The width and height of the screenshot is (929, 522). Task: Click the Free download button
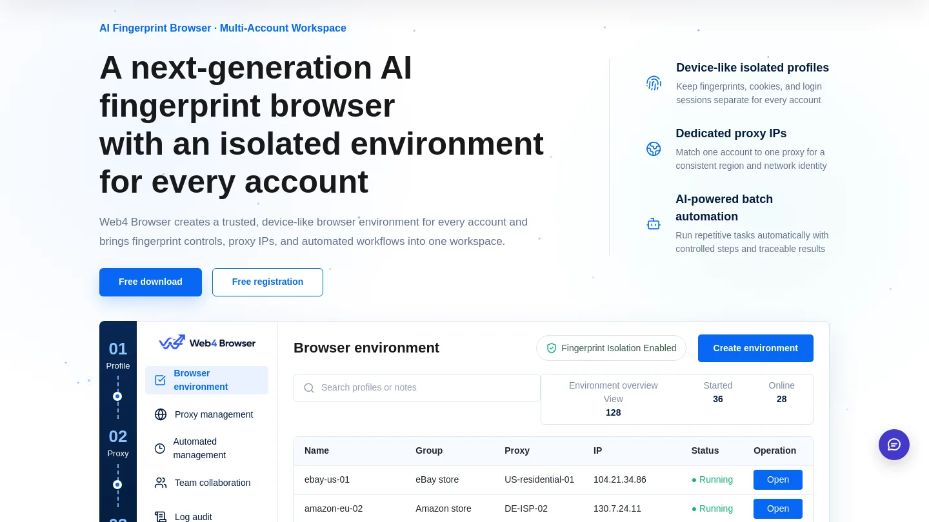[x=150, y=282]
